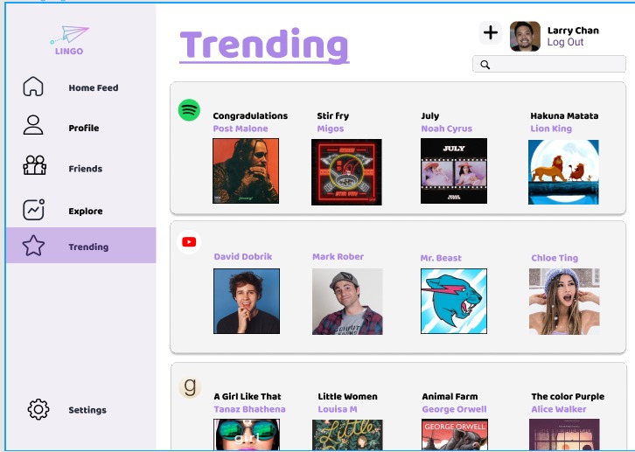Open Larry Chan's profile picture
The height and width of the screenshot is (452, 635).
point(525,37)
